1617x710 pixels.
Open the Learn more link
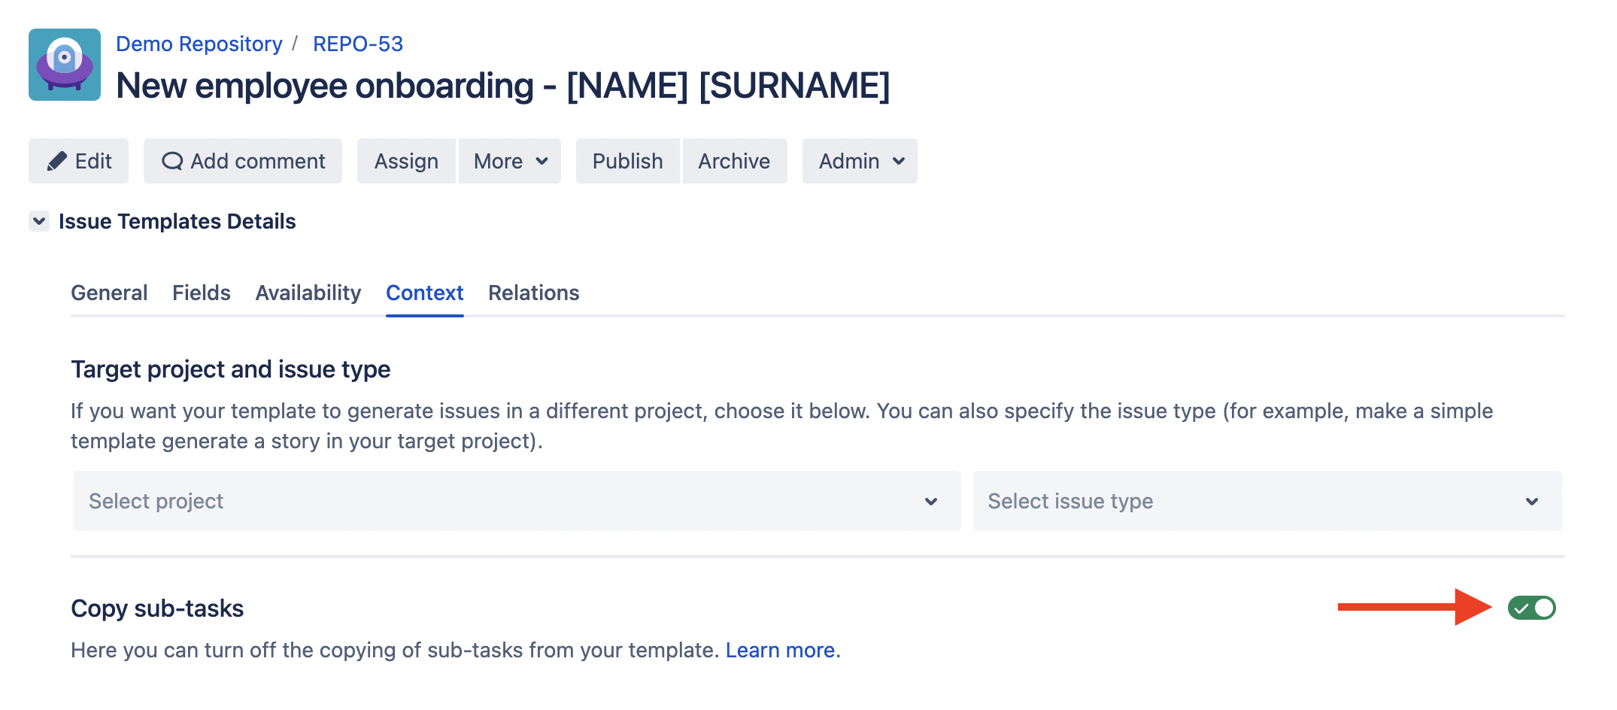(x=780, y=650)
